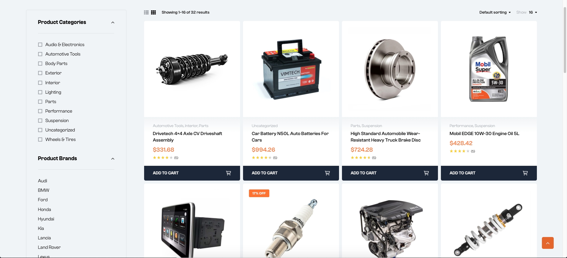Click star rating under Car Battery price
Viewport: 567px width, 258px height.
pyautogui.click(x=262, y=158)
